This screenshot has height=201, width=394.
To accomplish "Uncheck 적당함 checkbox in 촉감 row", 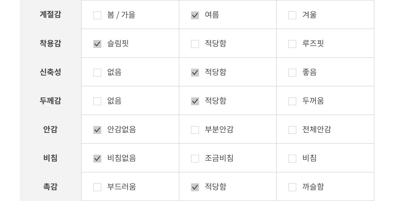I will pos(195,187).
